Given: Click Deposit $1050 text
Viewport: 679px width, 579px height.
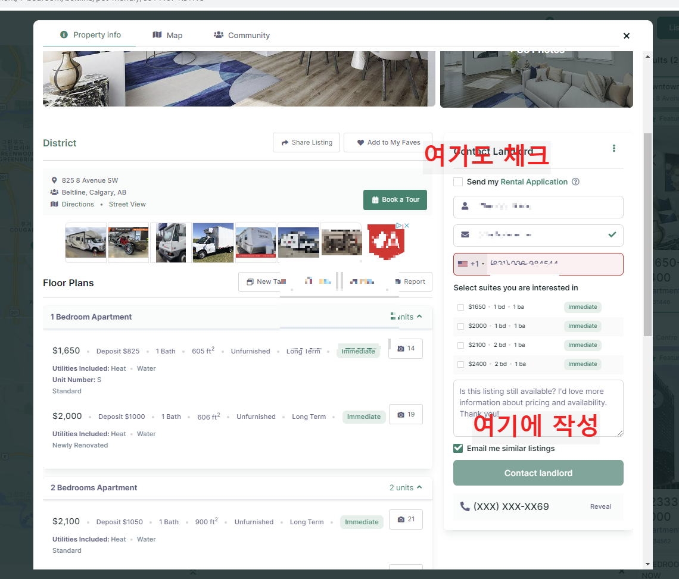Looking at the screenshot, I should [x=120, y=522].
